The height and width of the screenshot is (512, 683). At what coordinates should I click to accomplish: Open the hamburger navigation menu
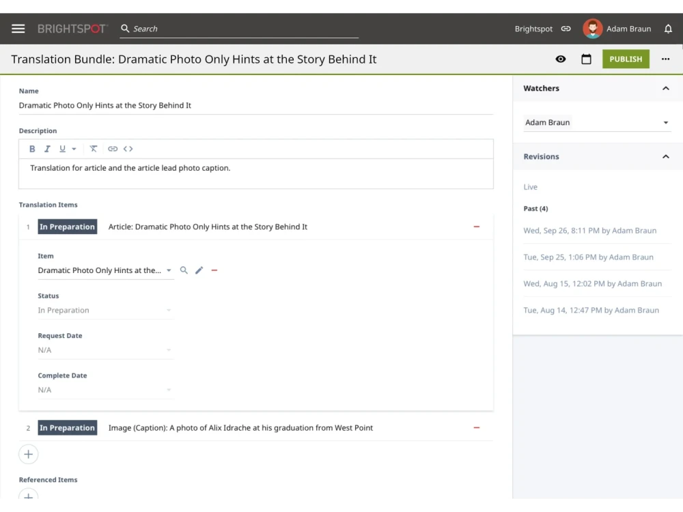(18, 29)
